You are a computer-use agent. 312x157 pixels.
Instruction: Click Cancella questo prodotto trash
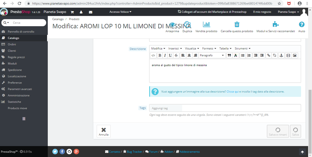coord(237,27)
